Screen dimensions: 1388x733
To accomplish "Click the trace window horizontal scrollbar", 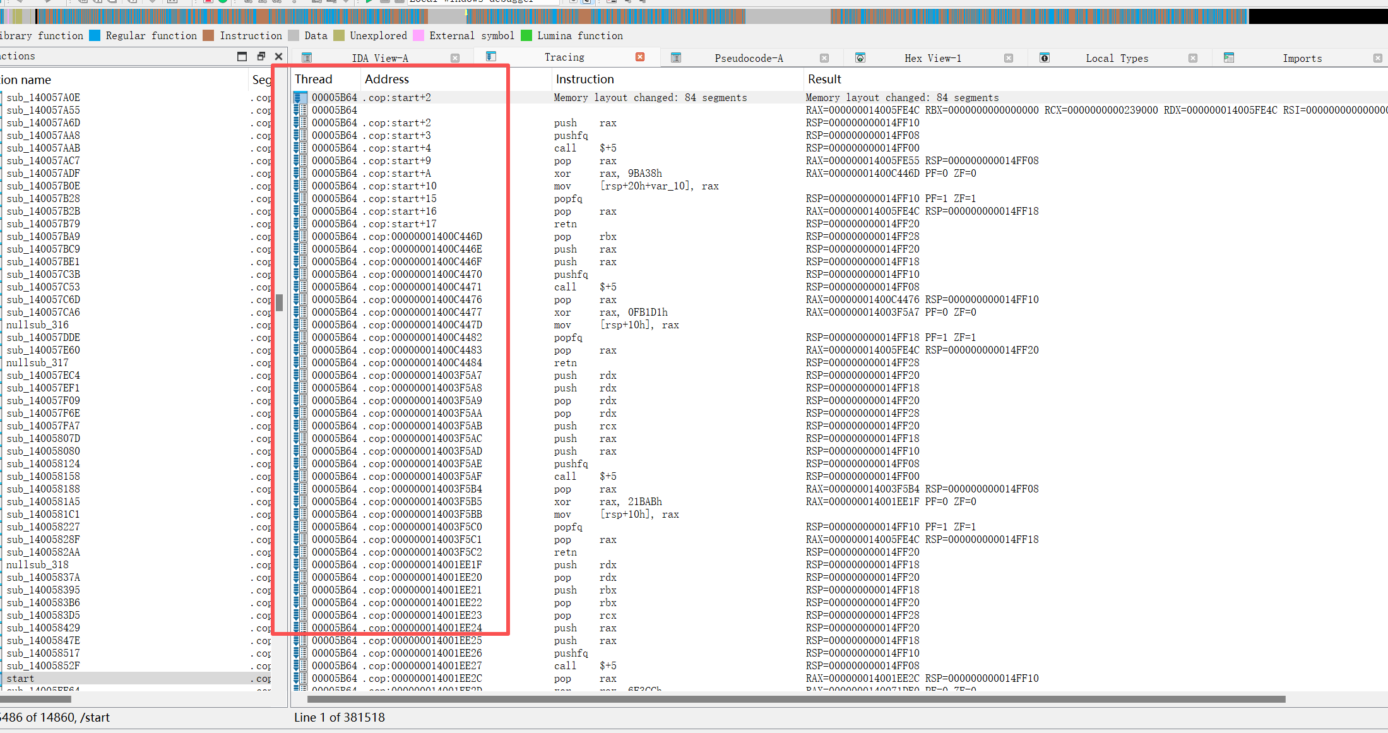I will point(795,699).
